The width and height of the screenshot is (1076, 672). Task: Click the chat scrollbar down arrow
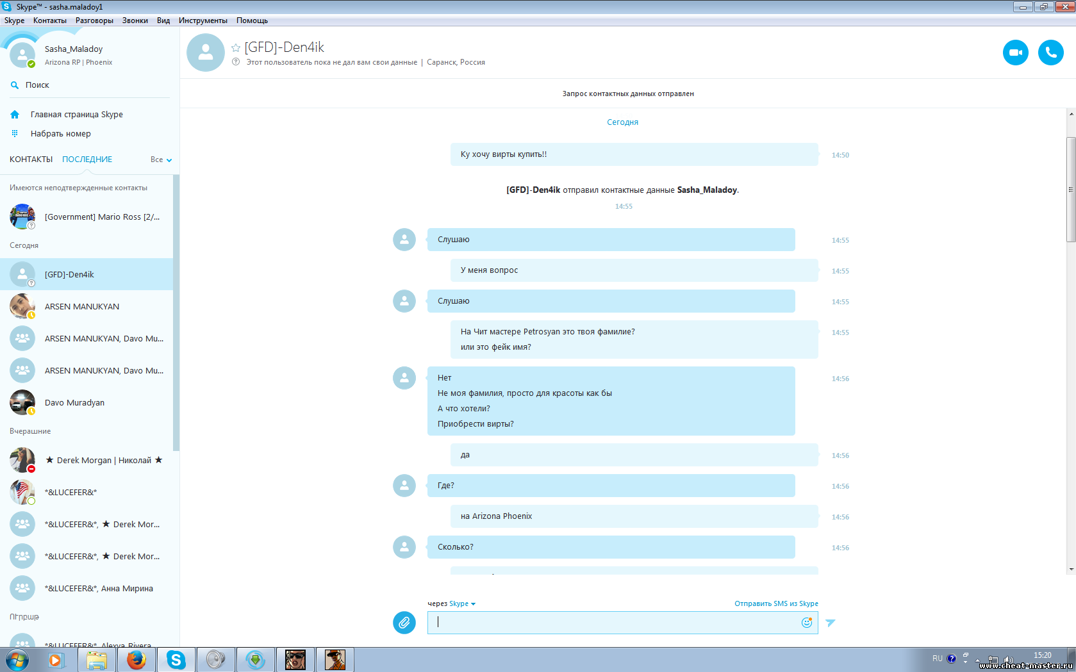coord(1071,569)
